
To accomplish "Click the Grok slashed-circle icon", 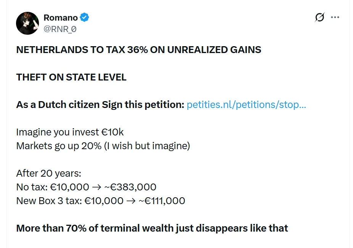I will 319,17.
